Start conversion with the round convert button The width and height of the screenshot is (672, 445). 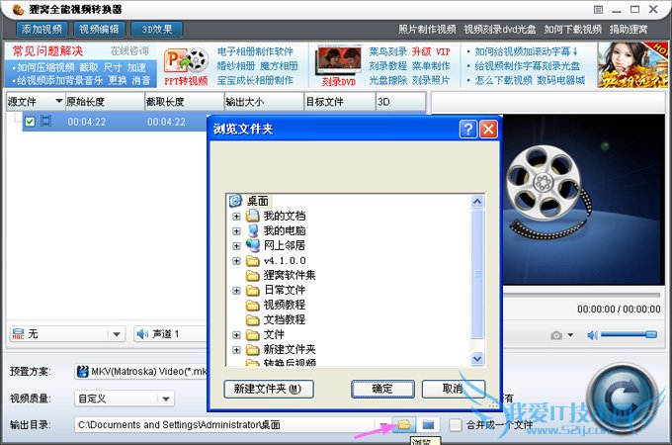621,400
